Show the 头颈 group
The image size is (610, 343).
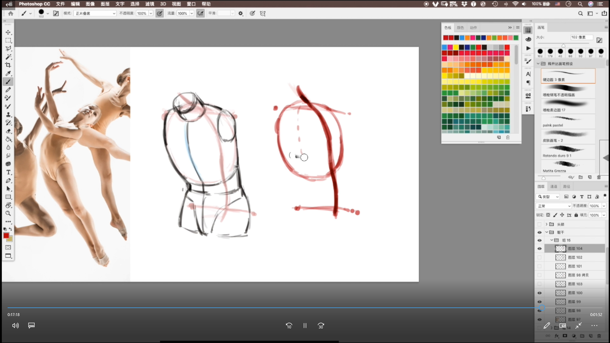click(539, 225)
